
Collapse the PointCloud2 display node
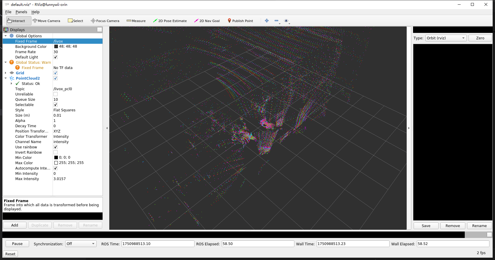click(6, 78)
